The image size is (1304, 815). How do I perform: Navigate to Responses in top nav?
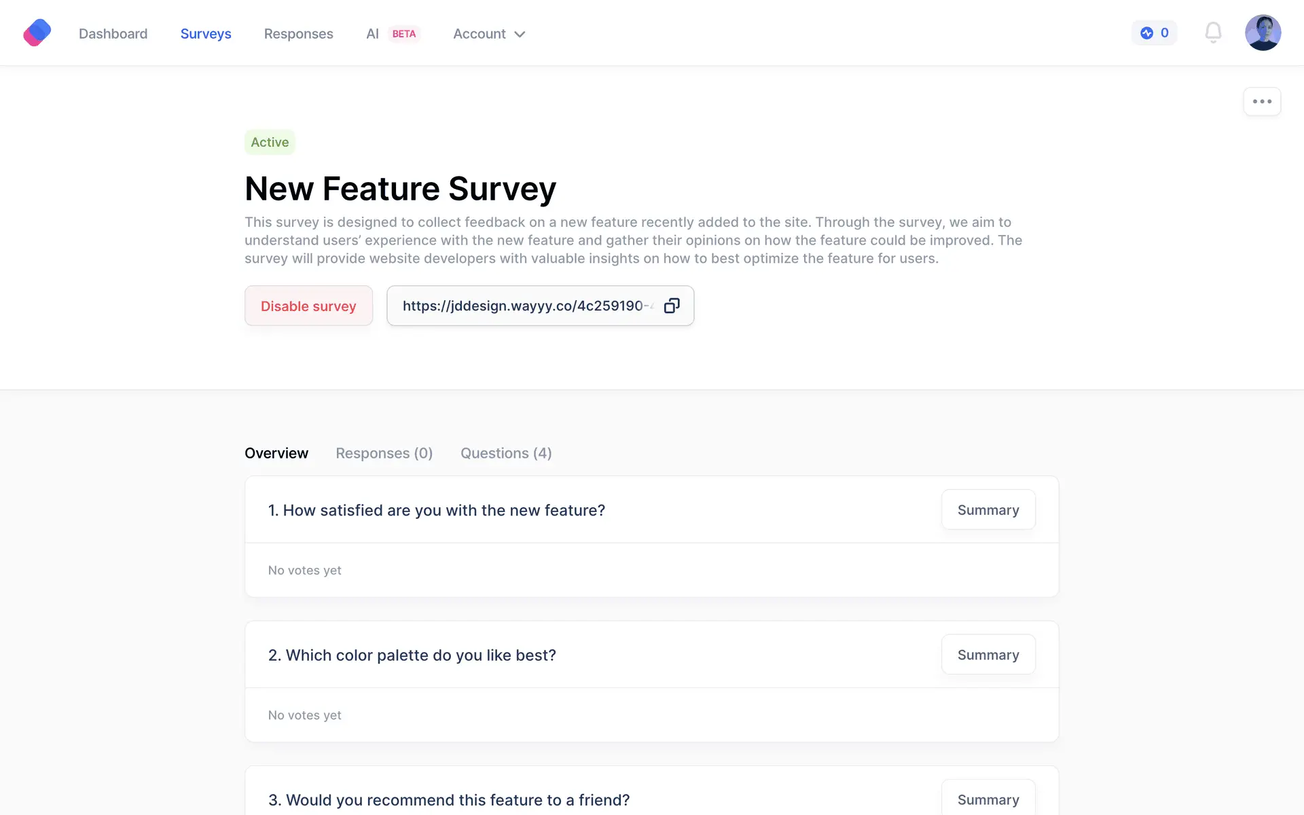coord(298,34)
